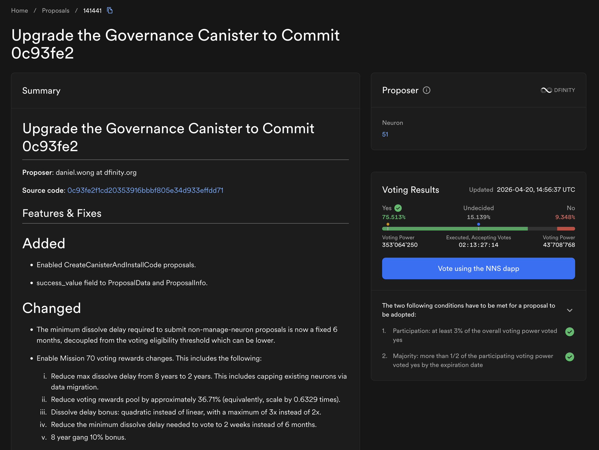Image resolution: width=599 pixels, height=450 pixels.
Task: Click red No portion of voting bar
Action: pyautogui.click(x=566, y=229)
